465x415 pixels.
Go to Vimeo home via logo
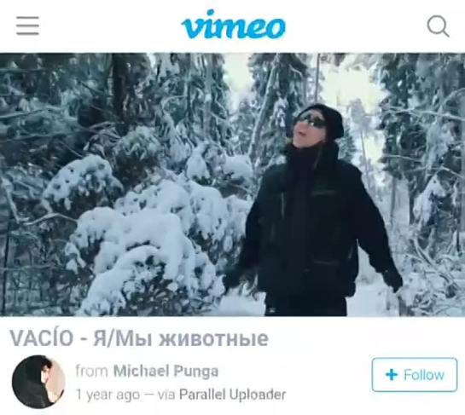pyautogui.click(x=234, y=25)
